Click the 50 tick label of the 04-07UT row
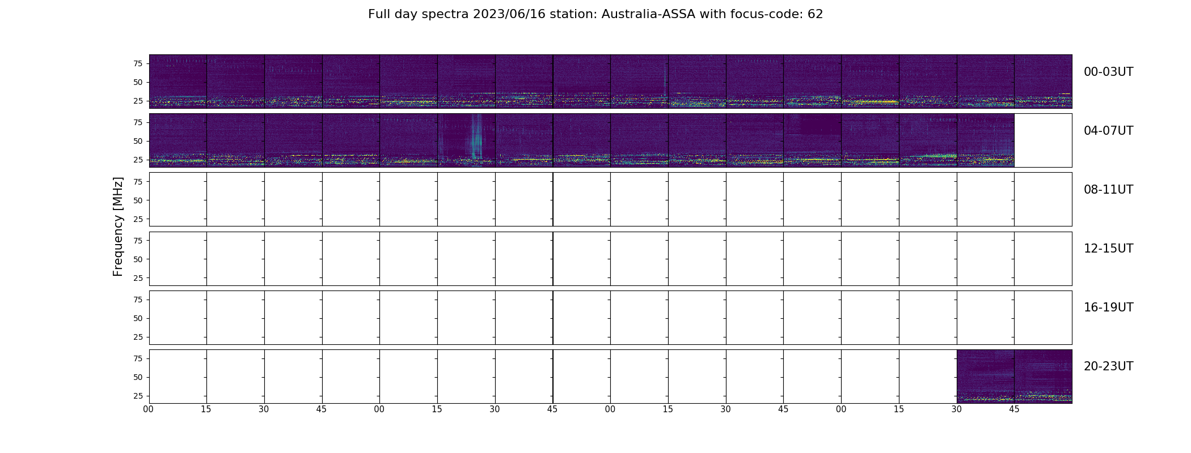 point(138,141)
